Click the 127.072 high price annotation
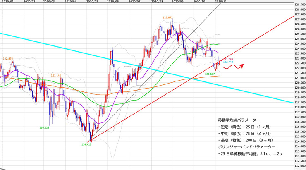306x170 pixels. (x=168, y=17)
